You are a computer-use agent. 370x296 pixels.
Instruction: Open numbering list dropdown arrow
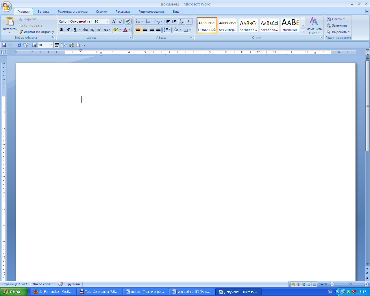(x=153, y=21)
